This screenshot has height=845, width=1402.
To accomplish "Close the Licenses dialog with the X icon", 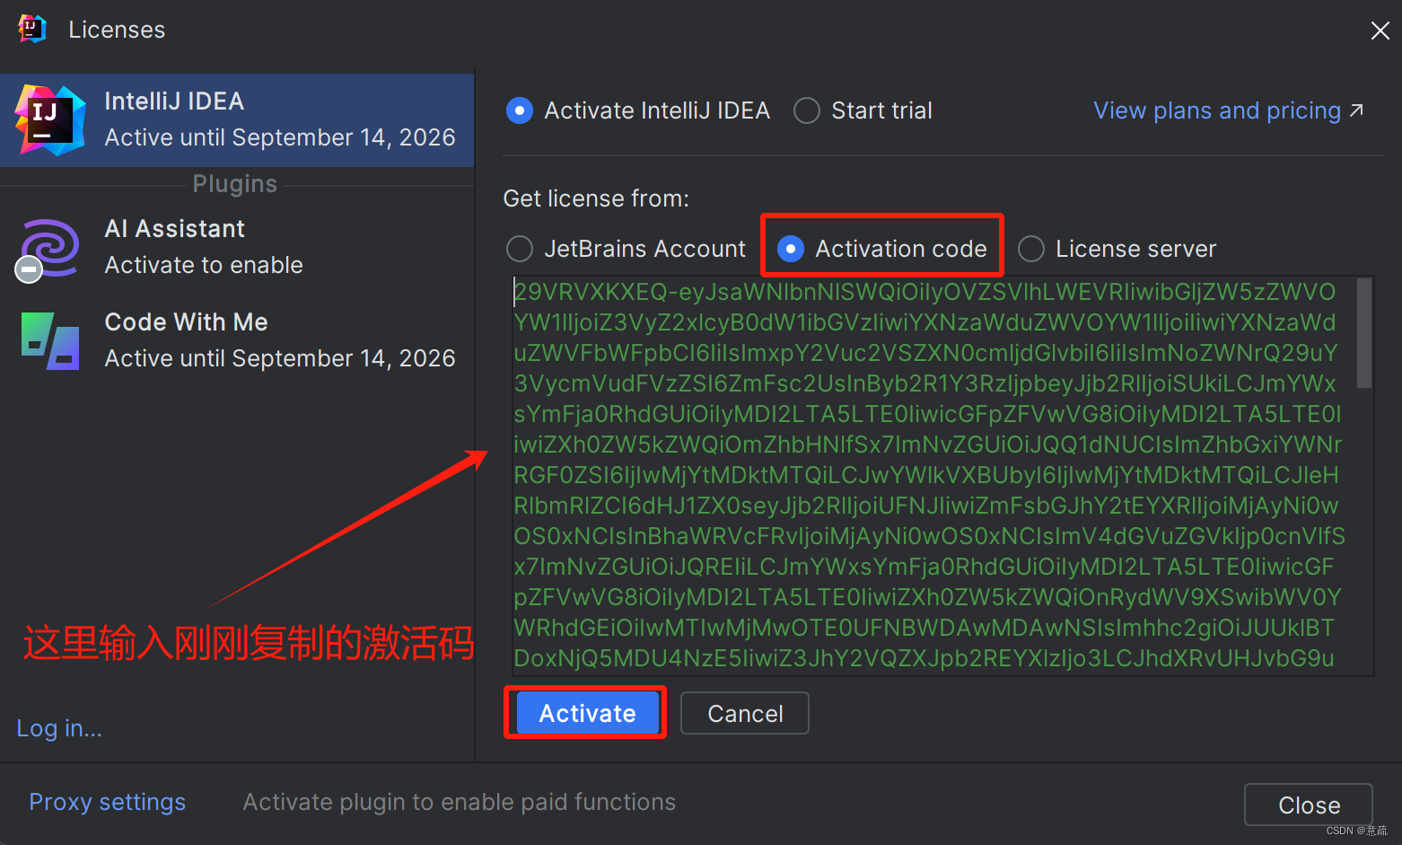I will coord(1380,31).
